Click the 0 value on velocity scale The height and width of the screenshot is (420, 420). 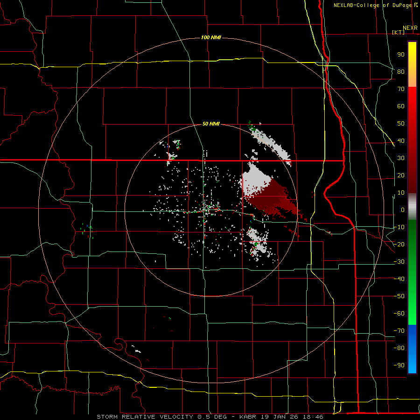click(x=403, y=210)
